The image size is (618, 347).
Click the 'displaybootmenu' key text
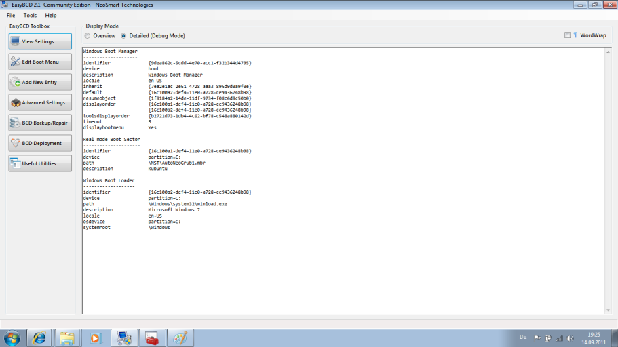pyautogui.click(x=103, y=127)
